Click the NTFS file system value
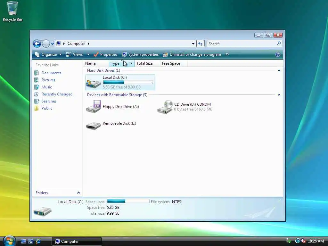The image size is (328, 246). tap(176, 202)
